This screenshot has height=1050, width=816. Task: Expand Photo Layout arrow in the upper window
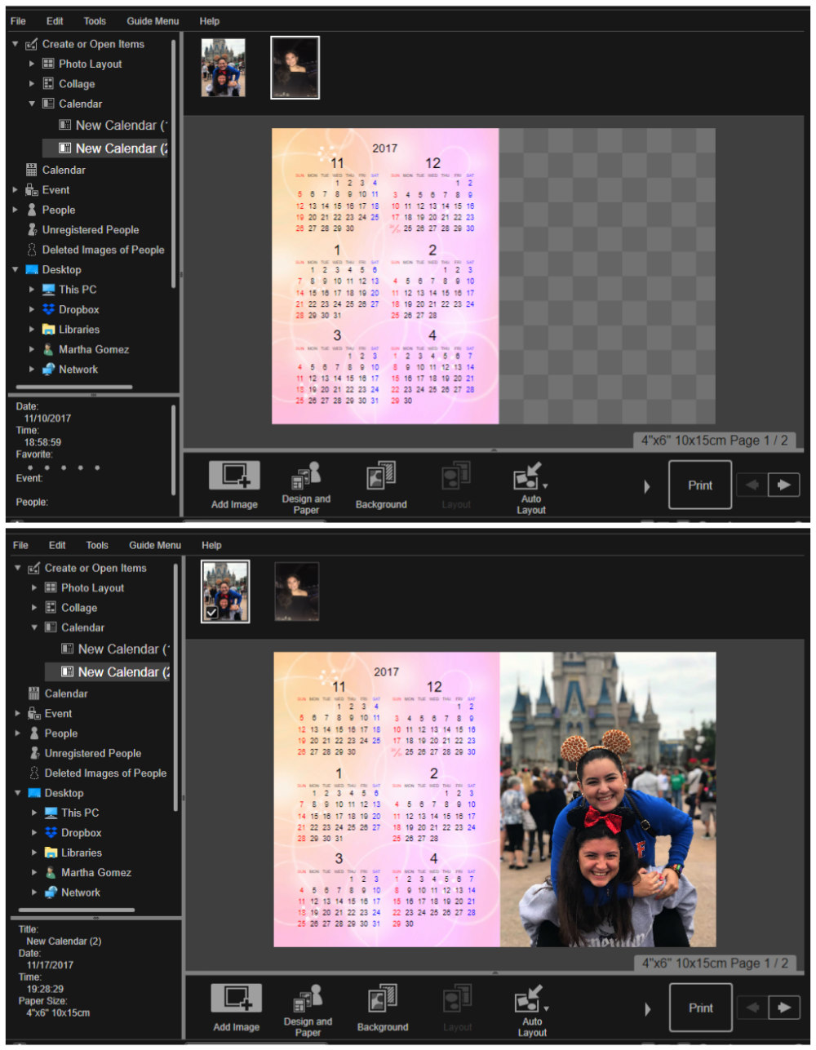pos(32,64)
